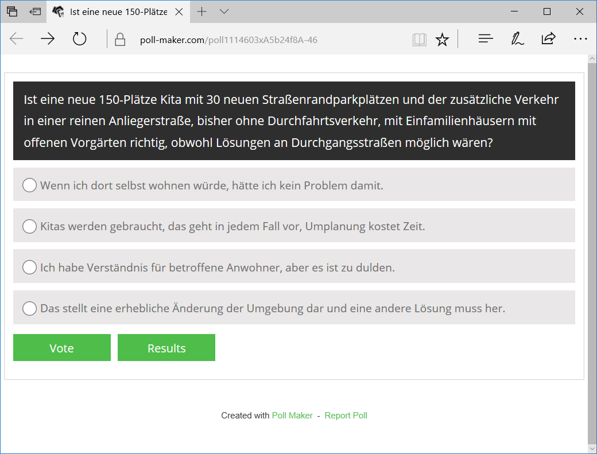Open Reading view book icon
The image size is (597, 454).
[419, 40]
